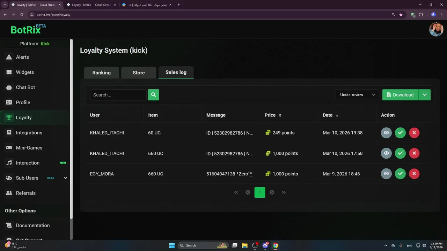Go to next page of sales log
The height and width of the screenshot is (251, 447).
pos(272,192)
